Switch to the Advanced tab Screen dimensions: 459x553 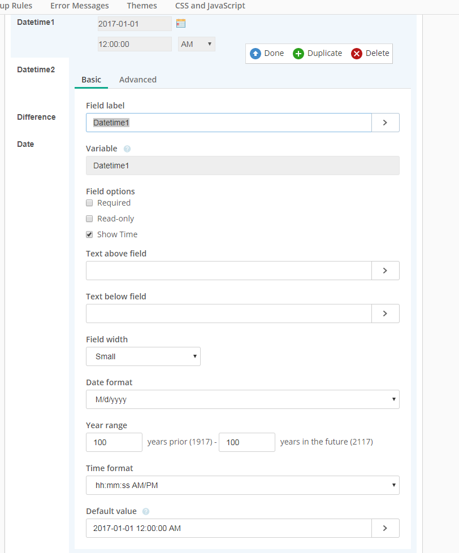tap(138, 80)
